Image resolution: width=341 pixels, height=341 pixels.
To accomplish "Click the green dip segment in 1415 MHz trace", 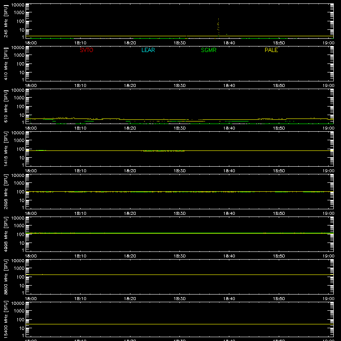I will coord(163,151).
